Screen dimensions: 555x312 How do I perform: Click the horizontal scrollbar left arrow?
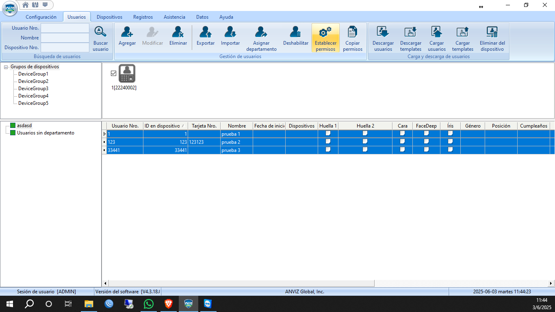coord(105,284)
